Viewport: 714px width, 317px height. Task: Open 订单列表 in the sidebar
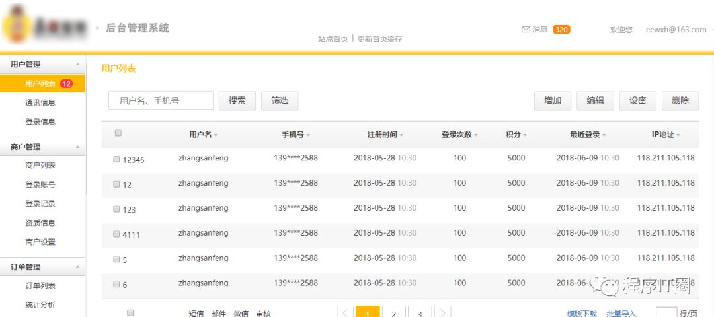pyautogui.click(x=40, y=285)
